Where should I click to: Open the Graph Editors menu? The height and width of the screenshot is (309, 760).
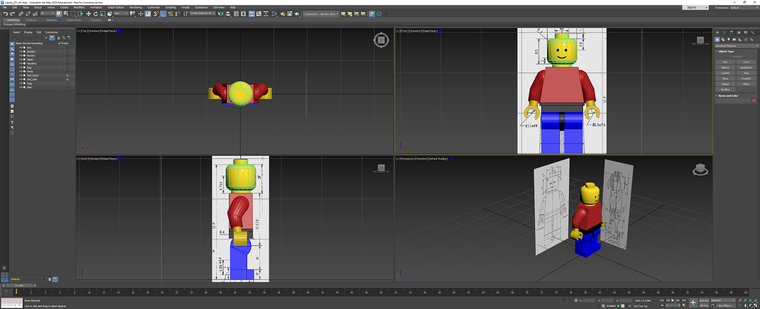pos(116,8)
